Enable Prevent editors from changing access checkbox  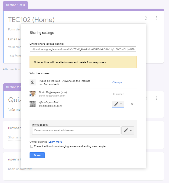[32, 146]
